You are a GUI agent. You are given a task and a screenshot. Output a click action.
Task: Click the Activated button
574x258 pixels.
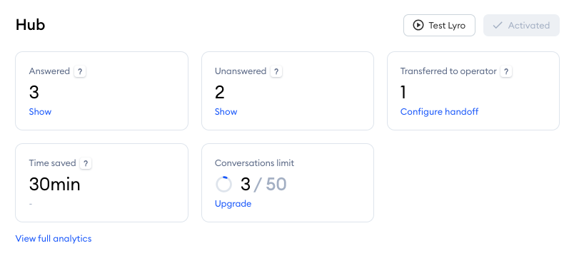521,25
